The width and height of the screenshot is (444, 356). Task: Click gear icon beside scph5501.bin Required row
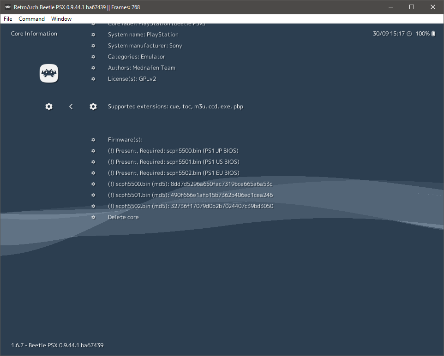pyautogui.click(x=93, y=162)
